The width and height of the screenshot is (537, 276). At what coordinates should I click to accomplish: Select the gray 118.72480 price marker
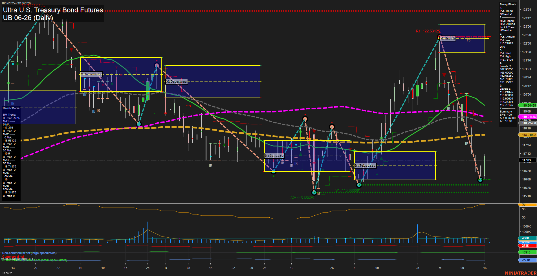coord(527,123)
